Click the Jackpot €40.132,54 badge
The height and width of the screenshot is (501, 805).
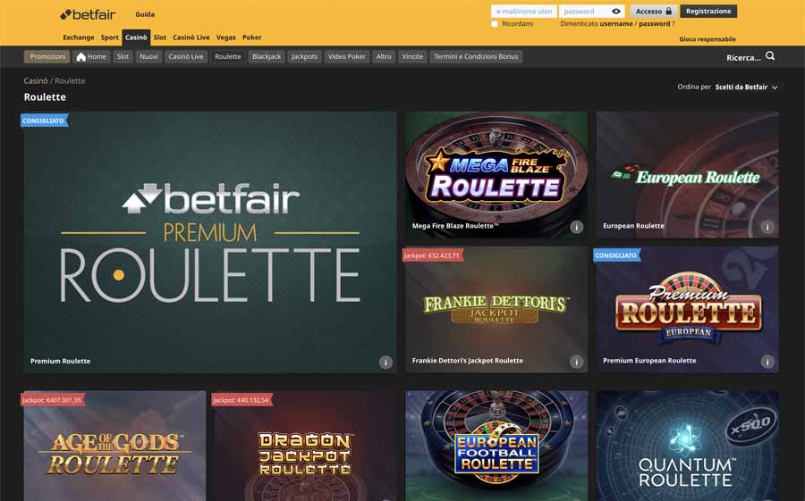(x=241, y=400)
